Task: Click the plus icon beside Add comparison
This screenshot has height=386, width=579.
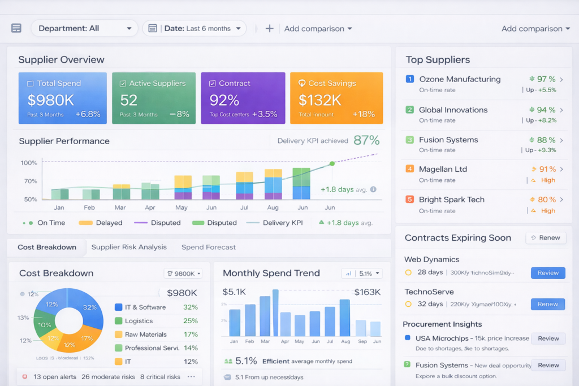Action: click(270, 28)
